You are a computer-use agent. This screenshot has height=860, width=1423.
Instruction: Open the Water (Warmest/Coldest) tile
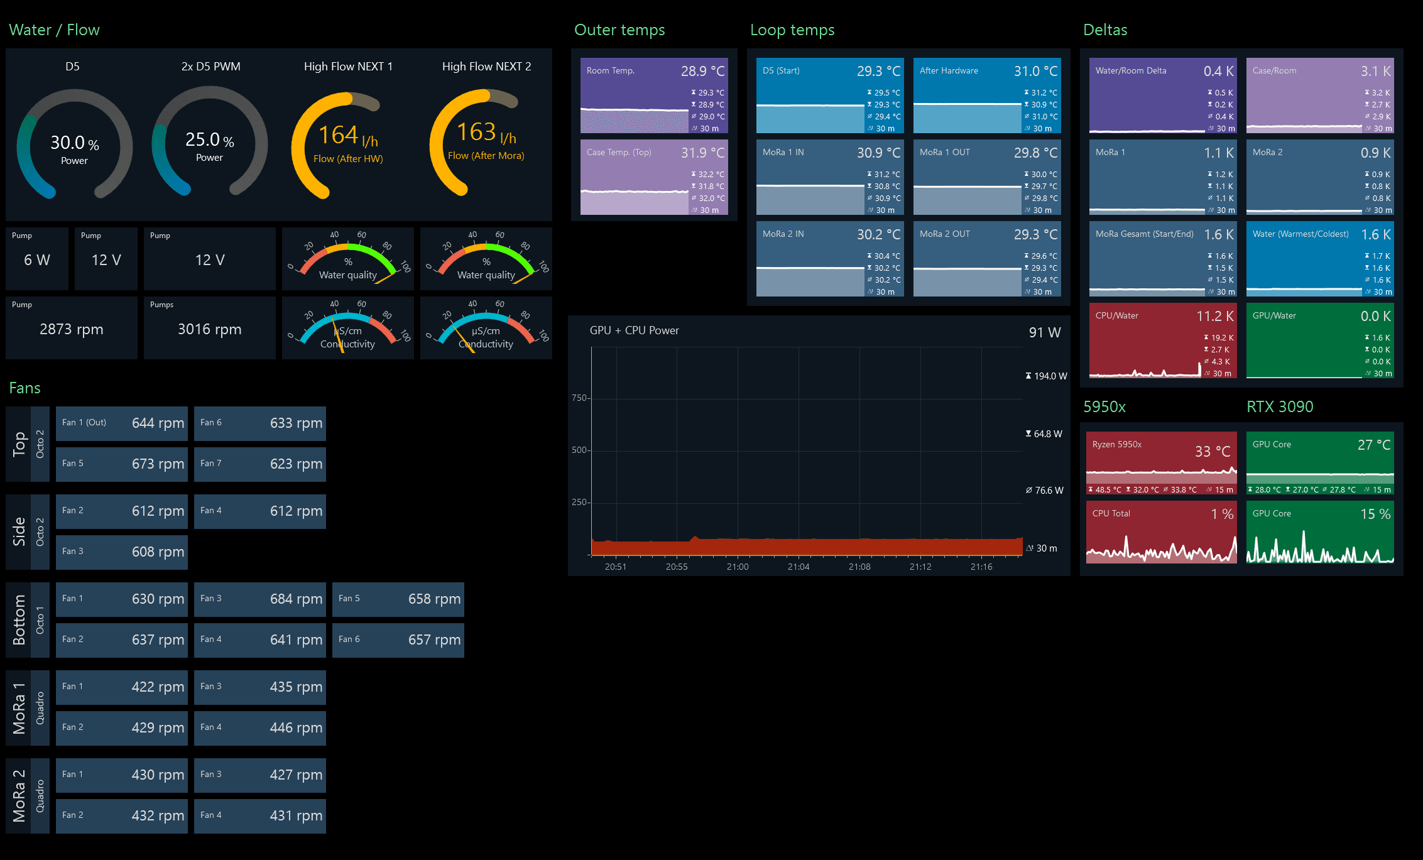pos(1320,259)
